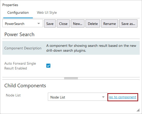Choose Save as... for this configuration
This screenshot has width=142, height=114.
click(128, 23)
